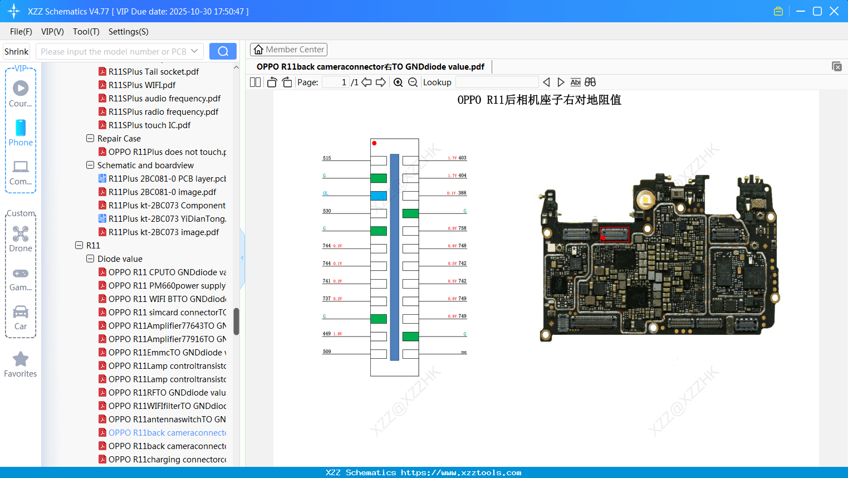
Task: Collapse the Repair Case folder
Action: [90, 138]
